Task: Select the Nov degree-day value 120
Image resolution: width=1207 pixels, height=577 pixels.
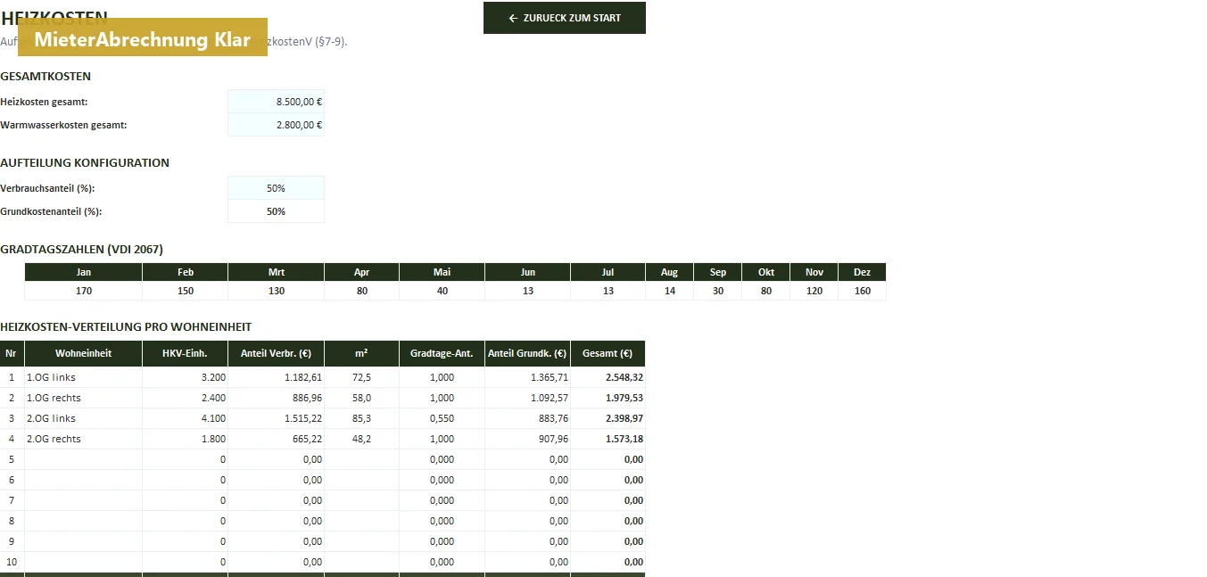Action: pyautogui.click(x=814, y=291)
